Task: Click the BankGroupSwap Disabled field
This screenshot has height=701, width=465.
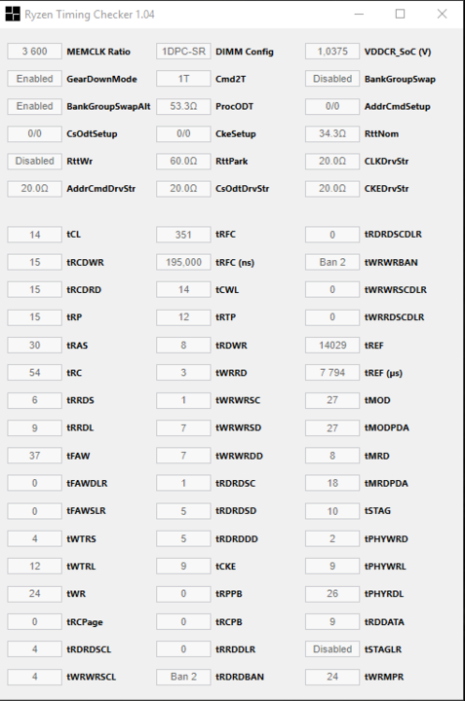Action: click(x=332, y=79)
